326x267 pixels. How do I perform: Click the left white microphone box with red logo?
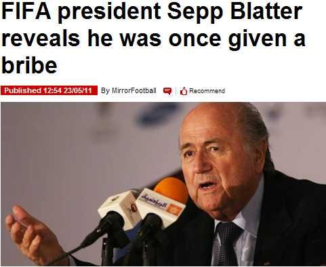tap(120, 209)
